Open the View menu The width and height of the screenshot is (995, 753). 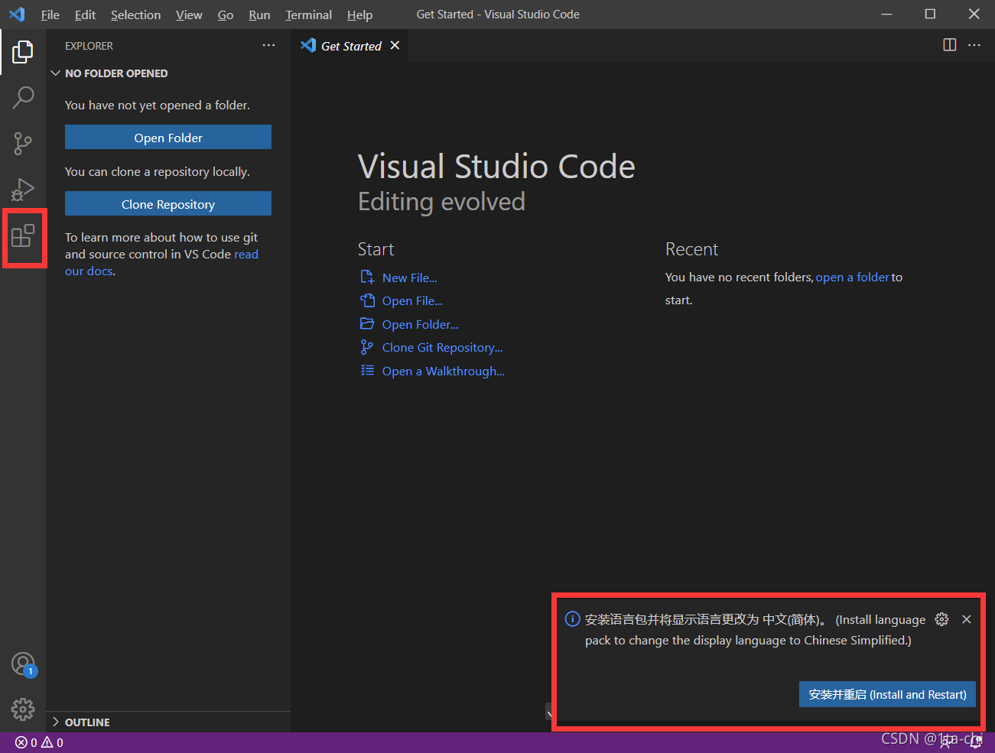pos(189,15)
